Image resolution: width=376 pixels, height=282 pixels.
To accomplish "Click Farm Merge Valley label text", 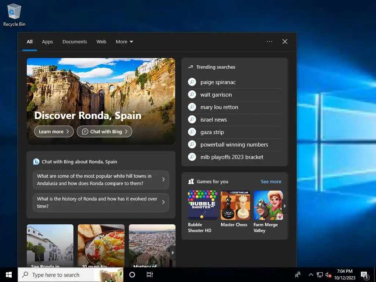I will click(265, 228).
